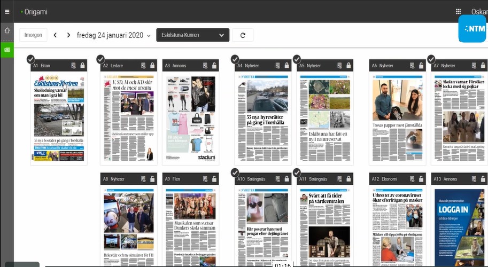This screenshot has width=488, height=267.
Task: Click the page document icon on A1 Ettan
Action: click(x=73, y=66)
